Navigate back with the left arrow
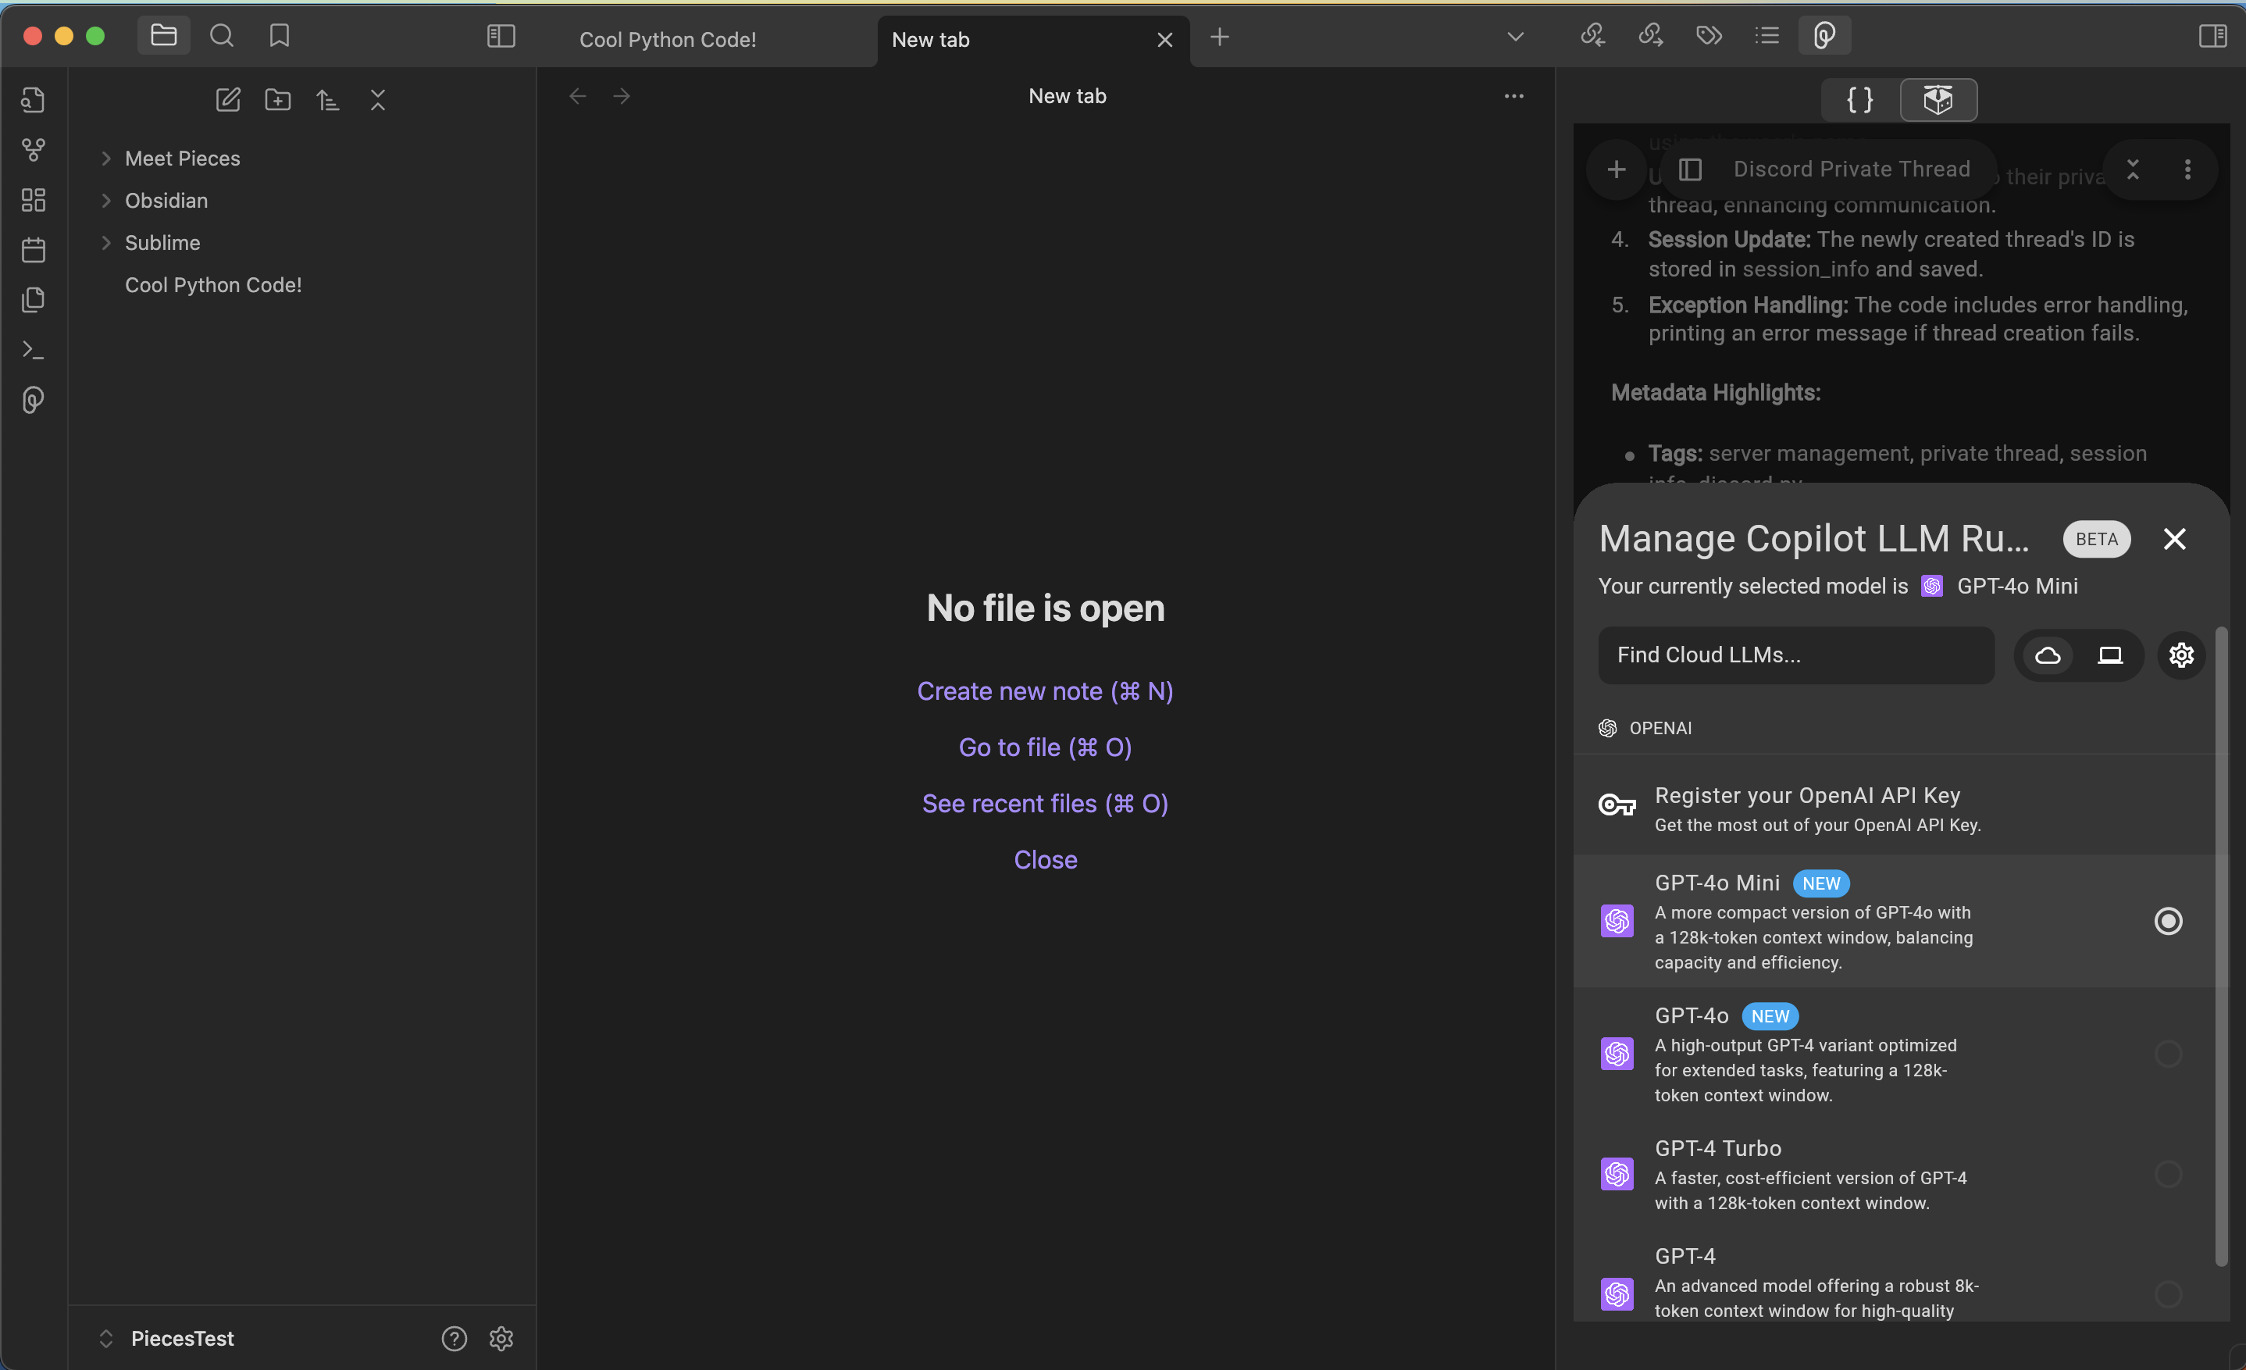2246x1370 pixels. 577,96
